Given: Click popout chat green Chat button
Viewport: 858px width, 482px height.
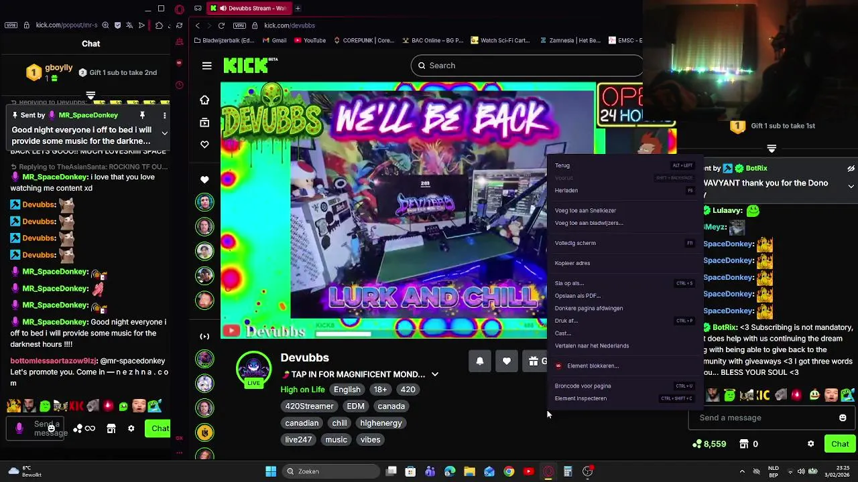Looking at the screenshot, I should click(158, 428).
